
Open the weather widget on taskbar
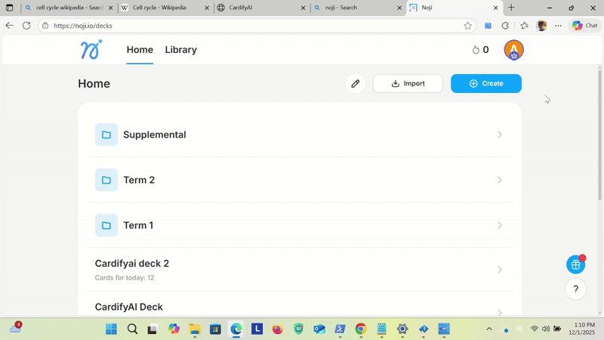16,328
